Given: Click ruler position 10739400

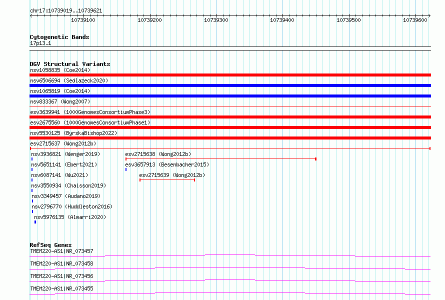Looking at the screenshot, I should point(282,20).
